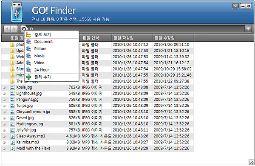255x166 pixels.
Task: Select the Jellyfish.jpg file name
Action: coord(26,130)
